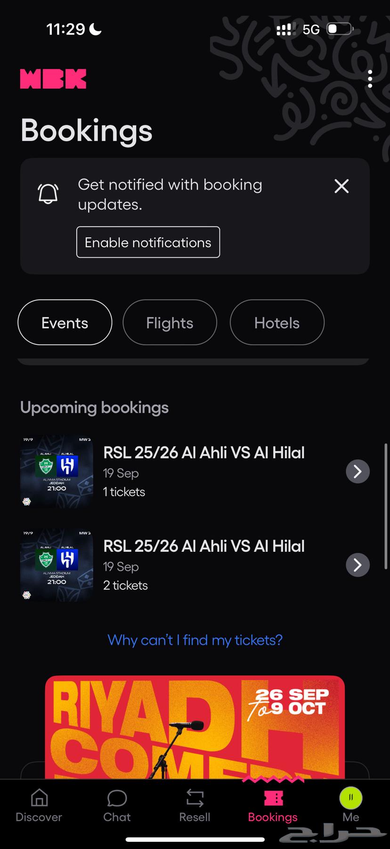This screenshot has width=390, height=849.
Task: Open the Chat bubble icon
Action: click(117, 798)
